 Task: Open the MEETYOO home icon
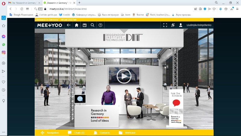pos(77,25)
